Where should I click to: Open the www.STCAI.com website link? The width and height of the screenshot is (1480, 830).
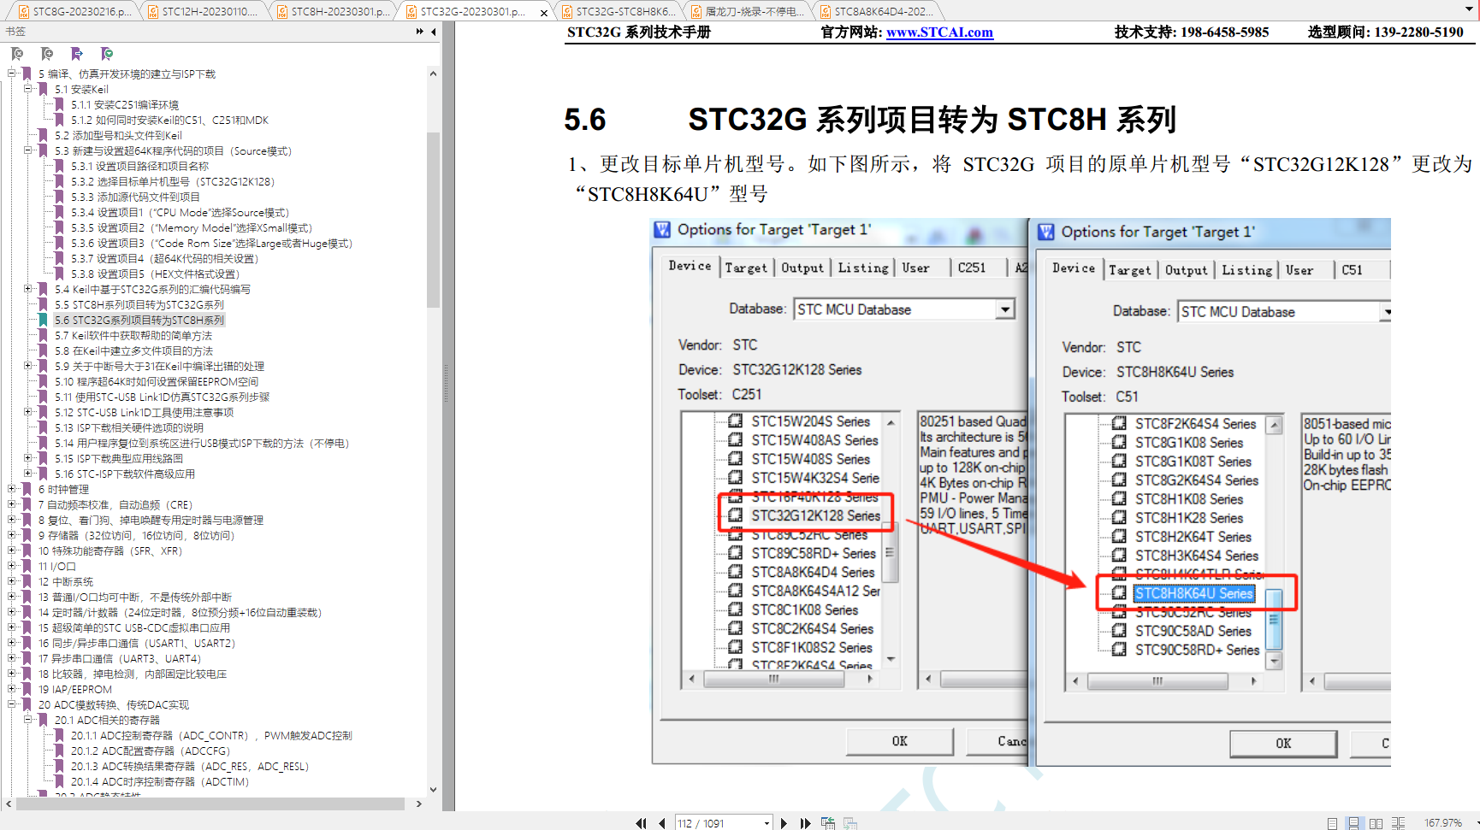(x=939, y=32)
